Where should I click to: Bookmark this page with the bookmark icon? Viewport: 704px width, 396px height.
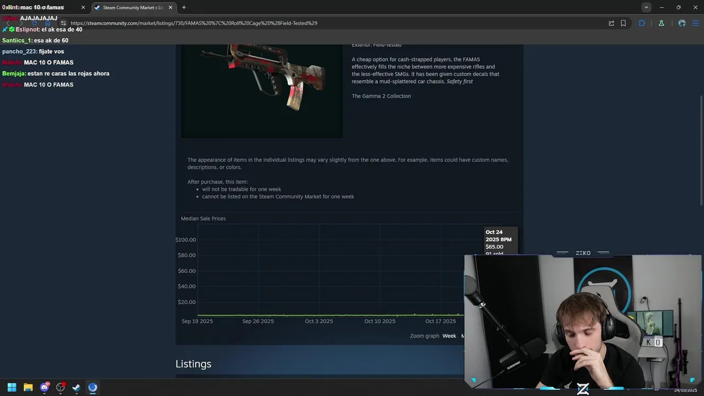tap(623, 23)
